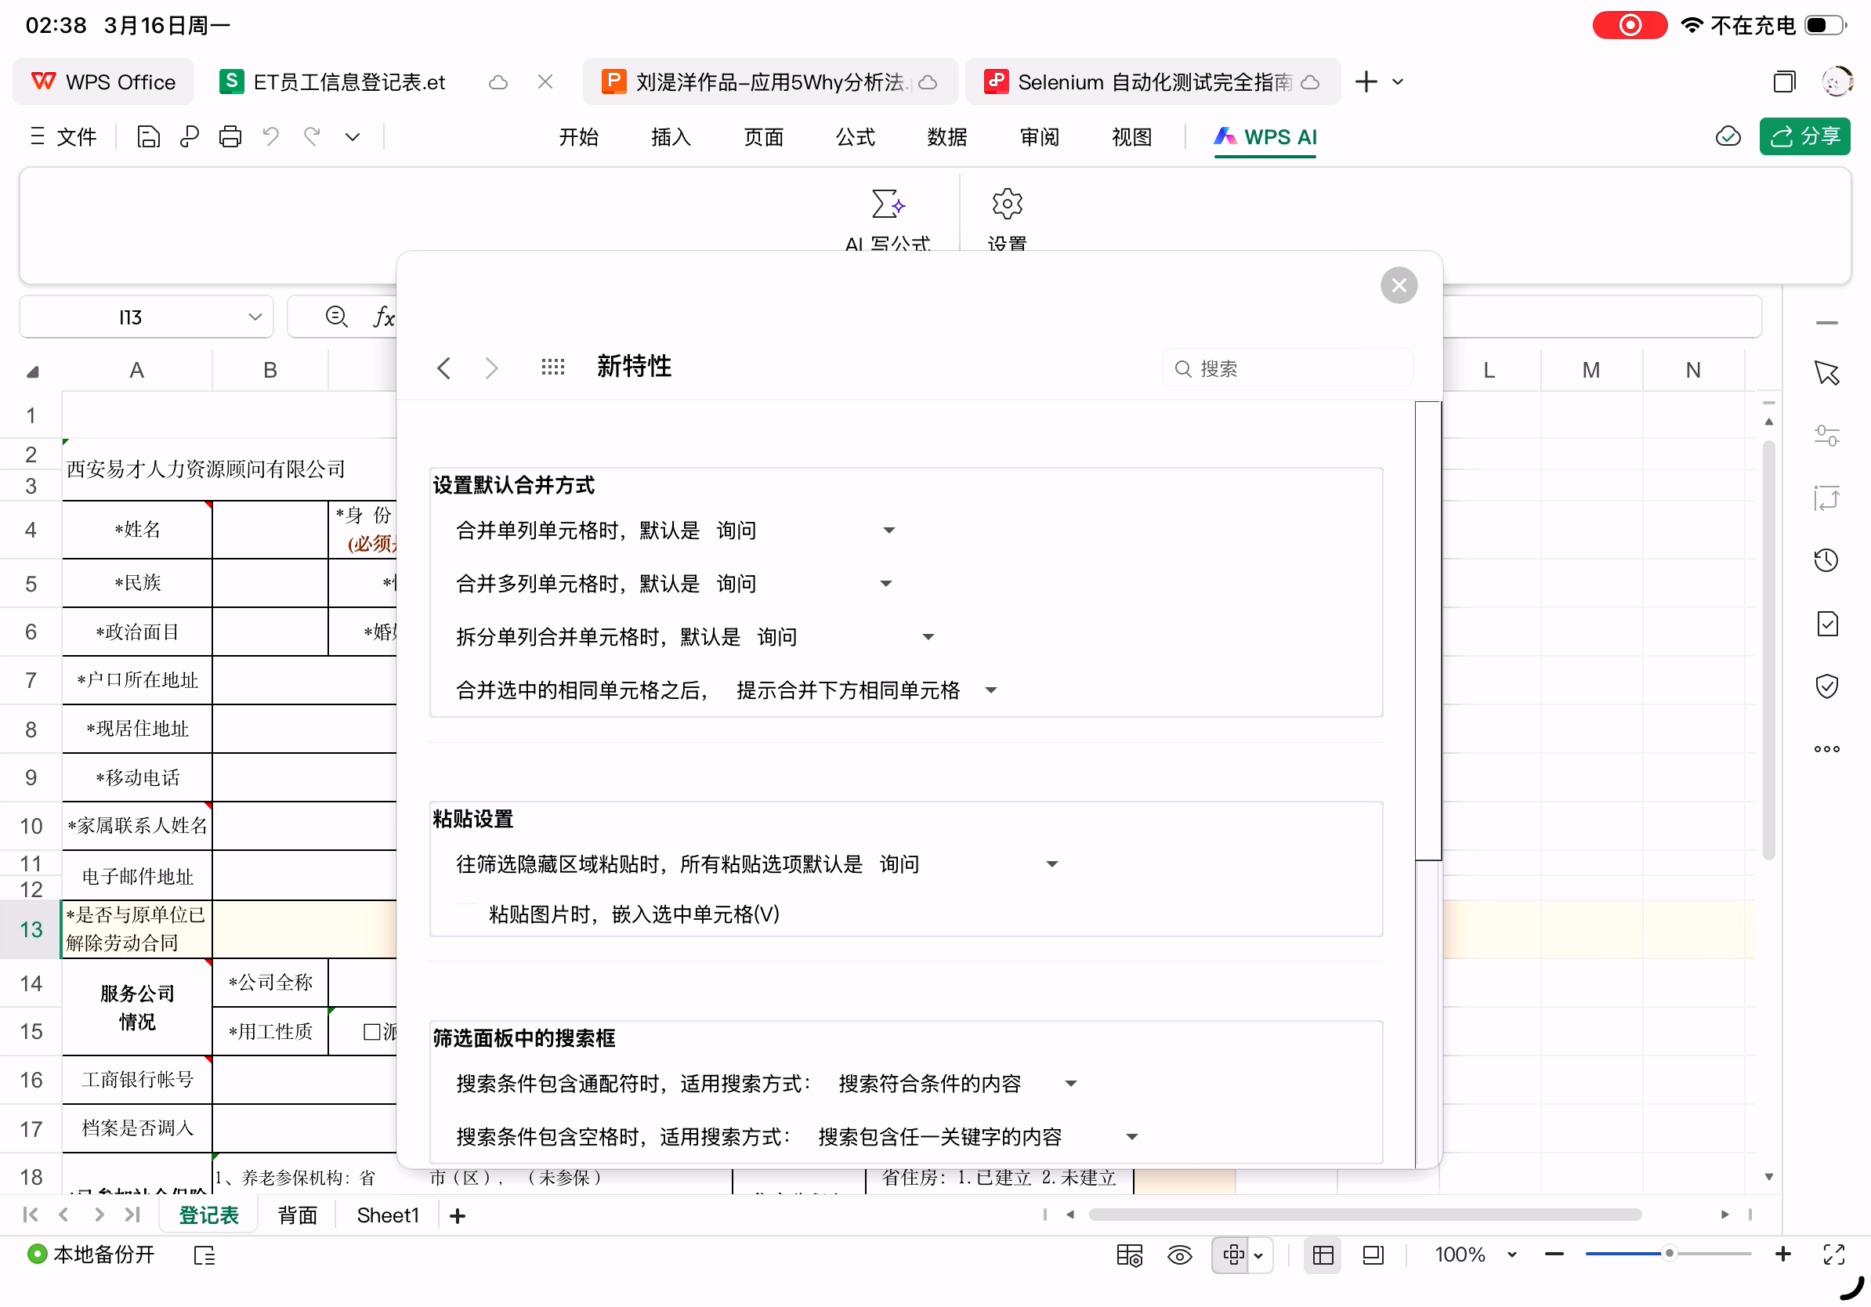Toggle the reading mode crosshair button
This screenshot has height=1307, width=1871.
coord(1232,1255)
